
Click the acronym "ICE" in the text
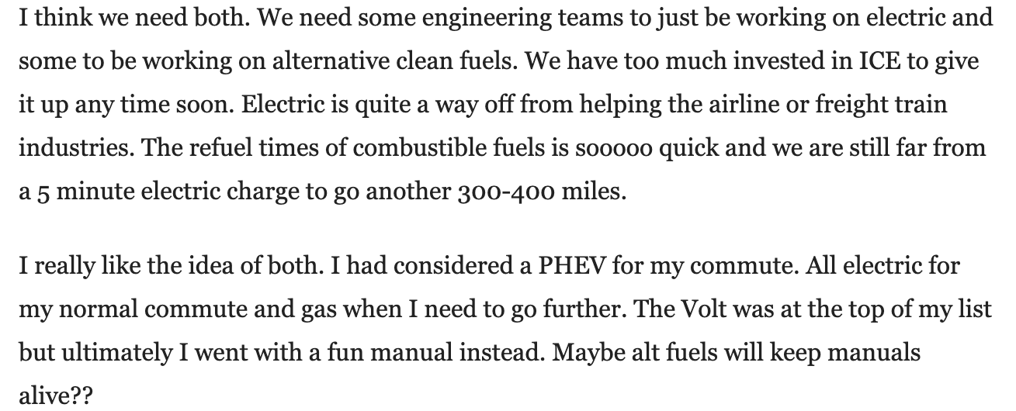point(881,60)
